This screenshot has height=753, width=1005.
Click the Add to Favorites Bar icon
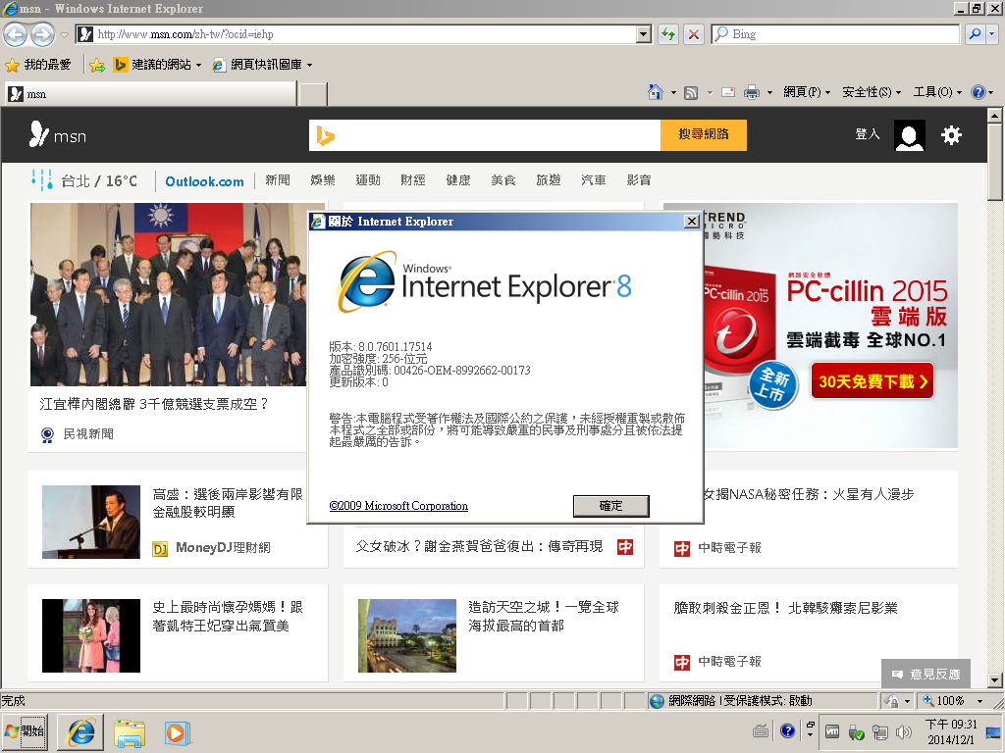click(x=97, y=65)
